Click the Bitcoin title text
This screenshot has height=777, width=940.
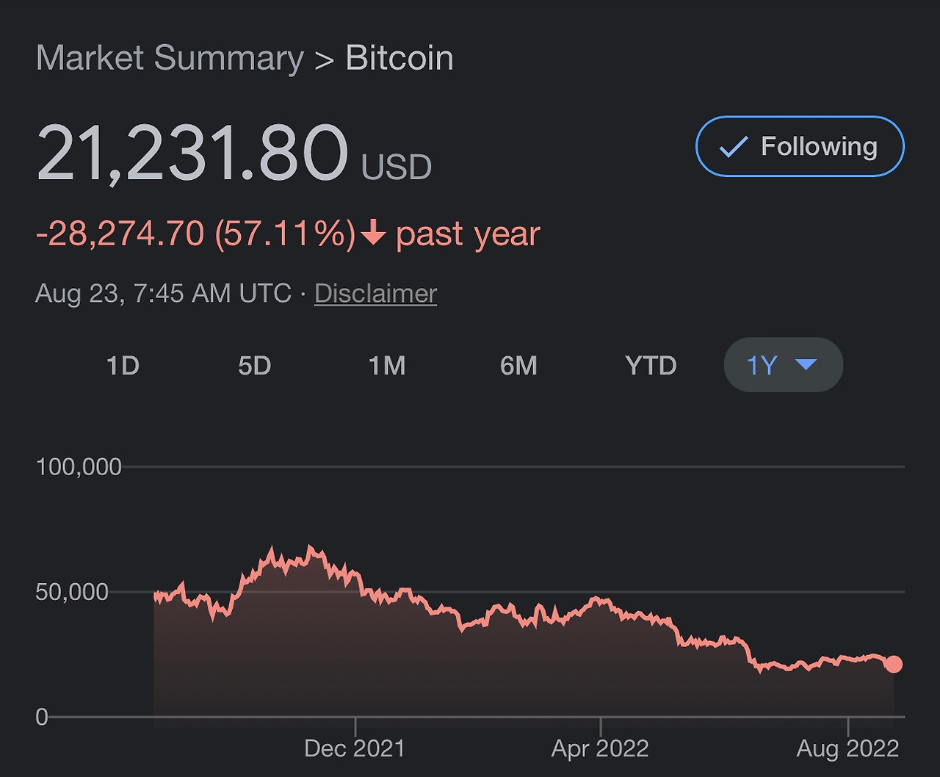coord(399,59)
